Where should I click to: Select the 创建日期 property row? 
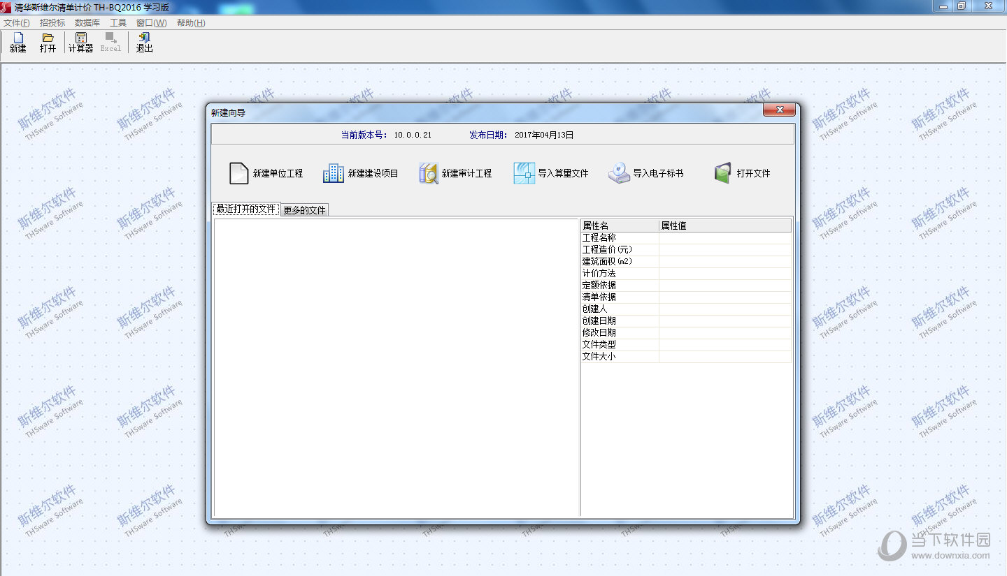[x=686, y=320]
